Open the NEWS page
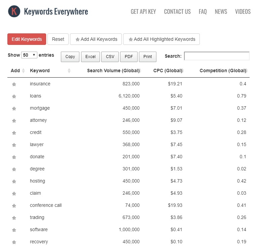 point(221,11)
